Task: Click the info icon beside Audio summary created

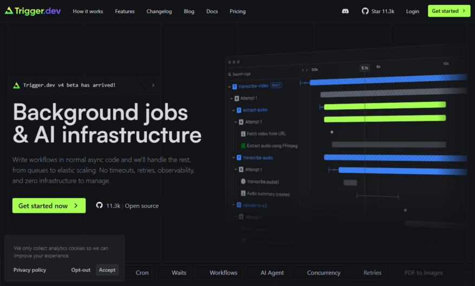Action: point(243,193)
